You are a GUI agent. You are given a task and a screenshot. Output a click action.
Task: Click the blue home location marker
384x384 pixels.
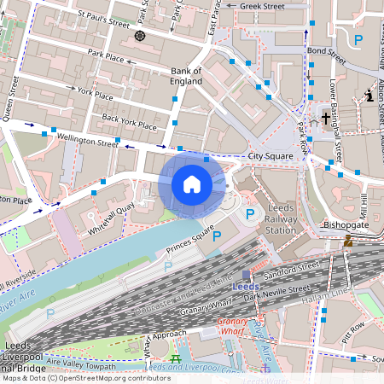tap(192, 185)
